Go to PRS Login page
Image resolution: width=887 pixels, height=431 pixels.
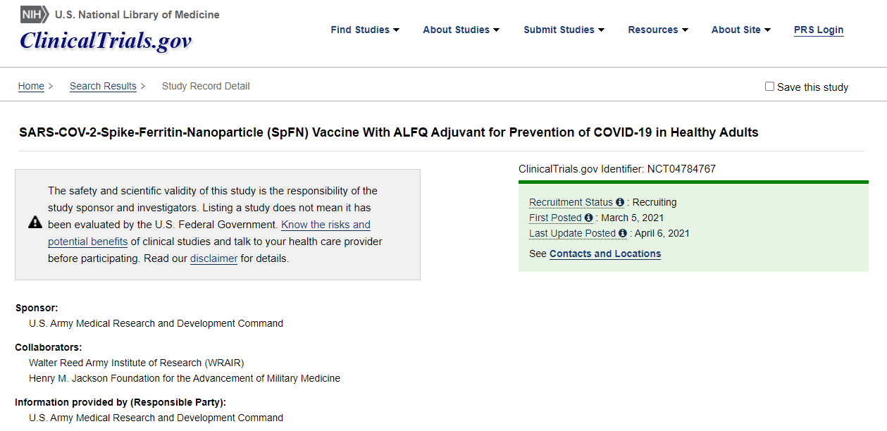tap(819, 30)
